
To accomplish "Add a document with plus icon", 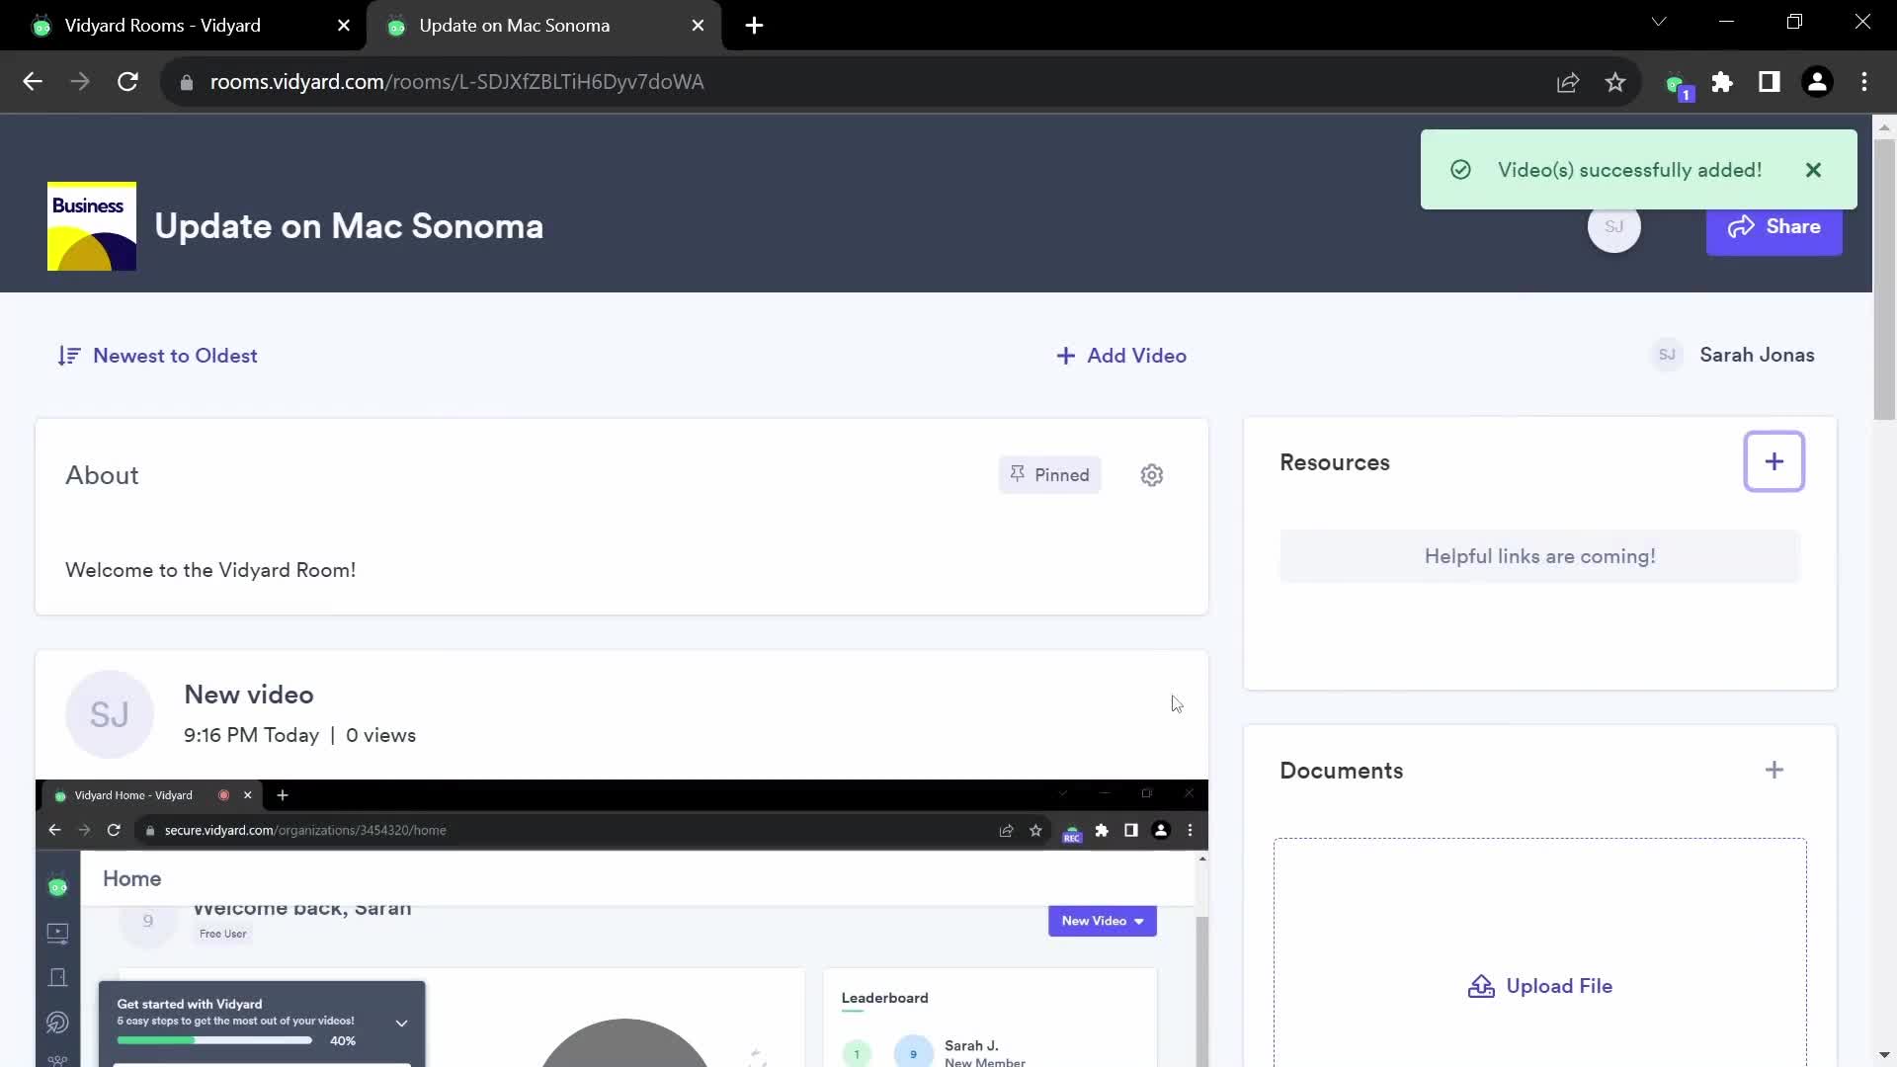I will coord(1773,770).
